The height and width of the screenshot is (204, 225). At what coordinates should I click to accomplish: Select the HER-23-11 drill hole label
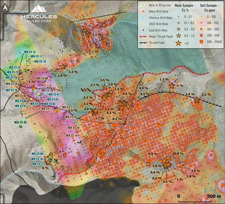tap(47, 109)
